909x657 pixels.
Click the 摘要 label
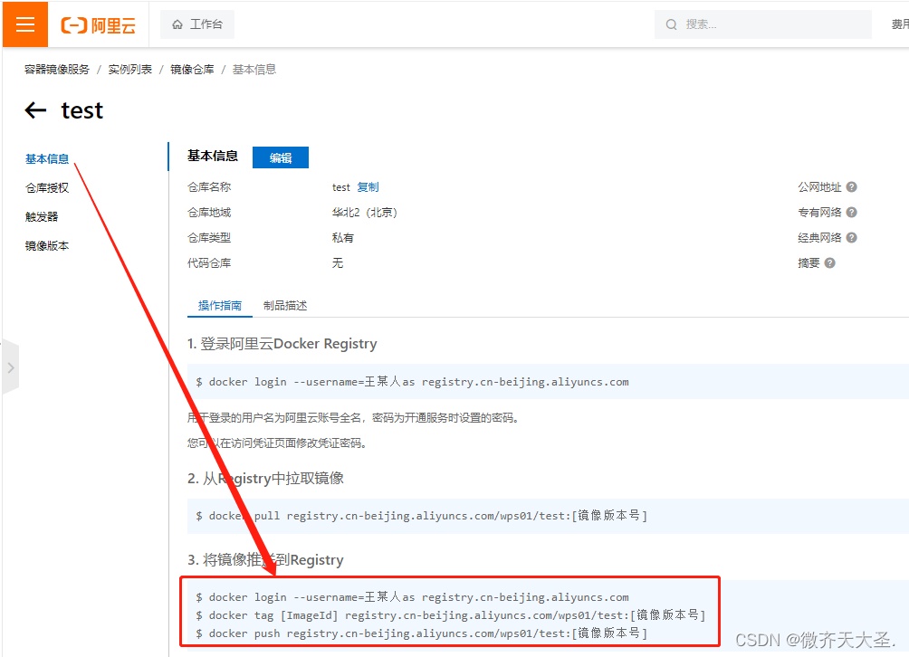[x=809, y=263]
